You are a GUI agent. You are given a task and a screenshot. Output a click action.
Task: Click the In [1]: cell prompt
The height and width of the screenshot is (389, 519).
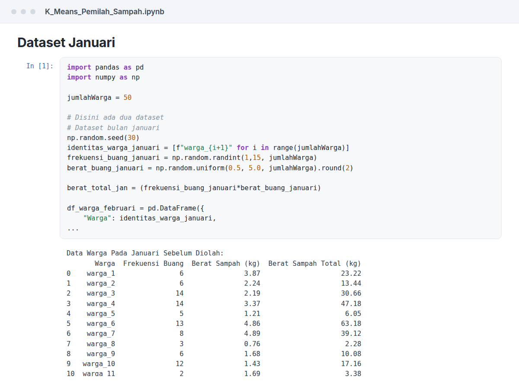pos(40,66)
